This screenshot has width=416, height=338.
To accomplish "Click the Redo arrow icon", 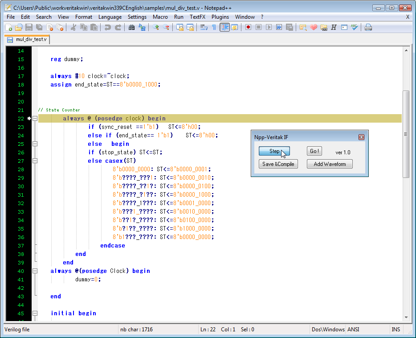I will pos(118,27).
